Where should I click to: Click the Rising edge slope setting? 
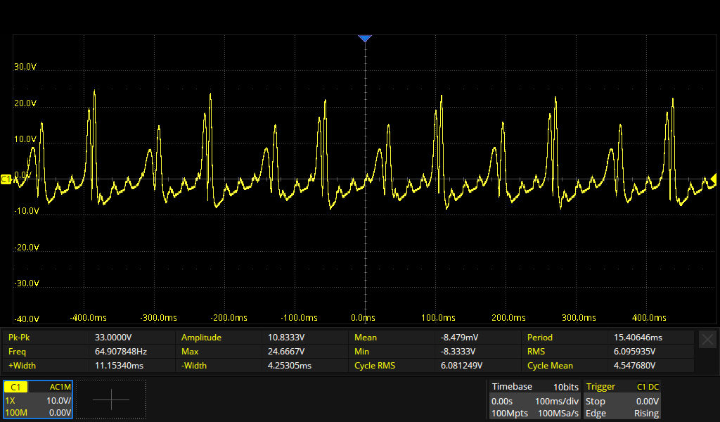646,413
